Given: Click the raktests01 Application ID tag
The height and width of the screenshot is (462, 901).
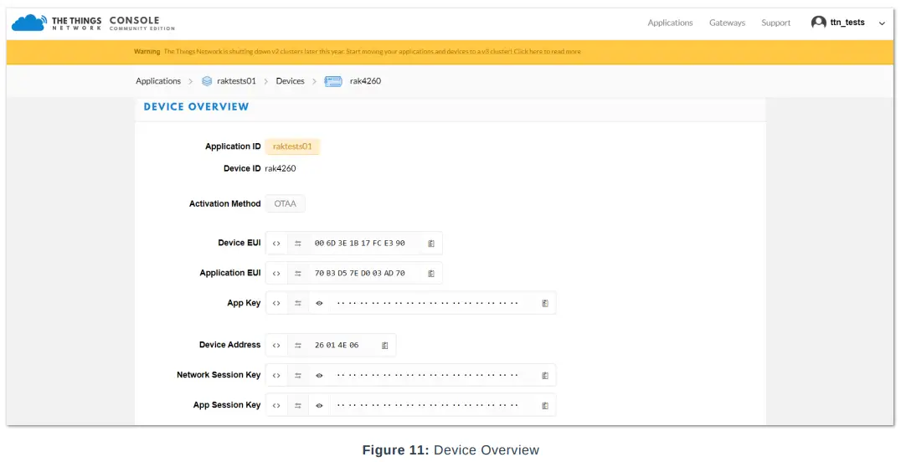Looking at the screenshot, I should [292, 146].
